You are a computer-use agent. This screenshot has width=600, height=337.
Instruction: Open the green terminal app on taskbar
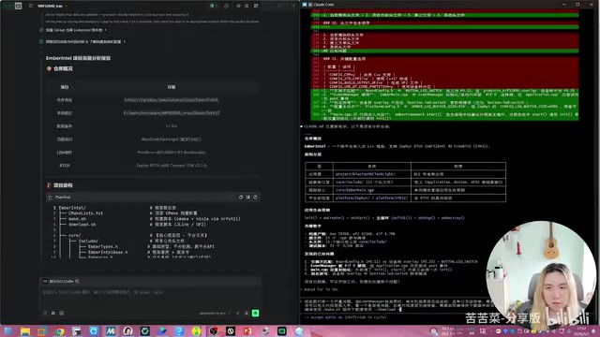pos(282,330)
